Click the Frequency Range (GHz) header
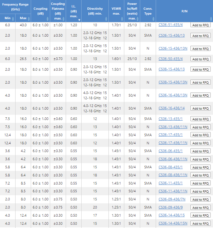Screen dimensions: 213x228 click(x=15, y=7)
